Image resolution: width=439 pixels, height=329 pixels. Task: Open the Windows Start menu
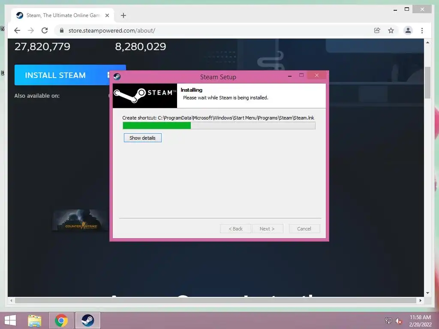10,320
